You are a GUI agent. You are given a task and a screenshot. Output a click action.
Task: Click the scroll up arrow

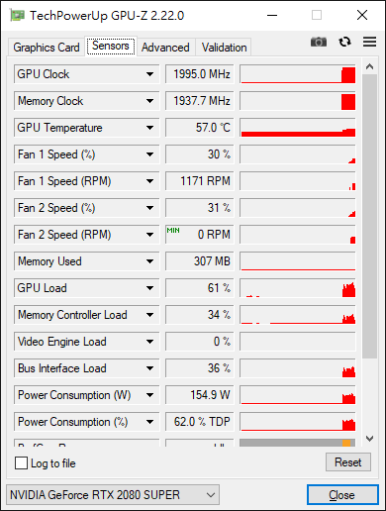point(369,66)
